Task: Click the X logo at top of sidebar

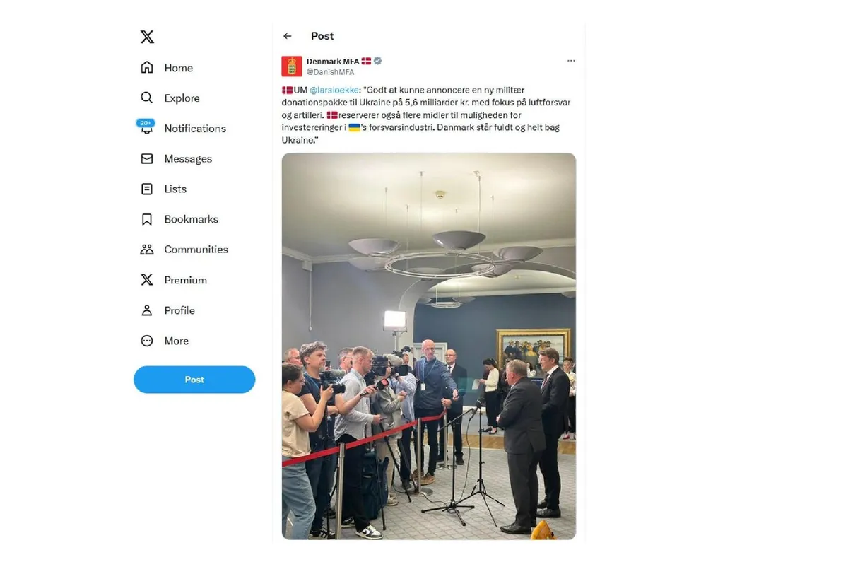Action: pos(147,37)
